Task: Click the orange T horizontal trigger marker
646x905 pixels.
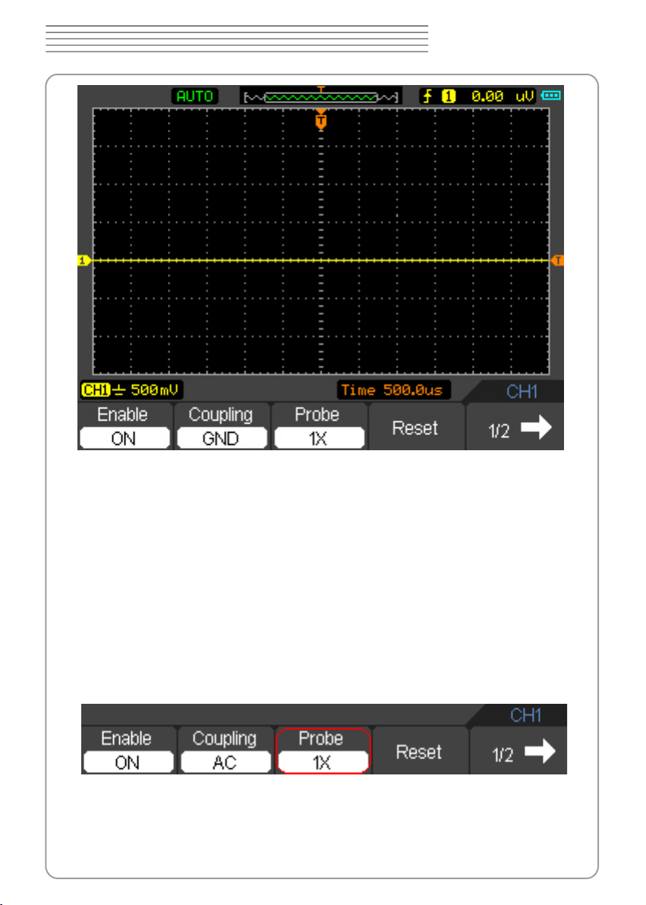Action: (321, 120)
